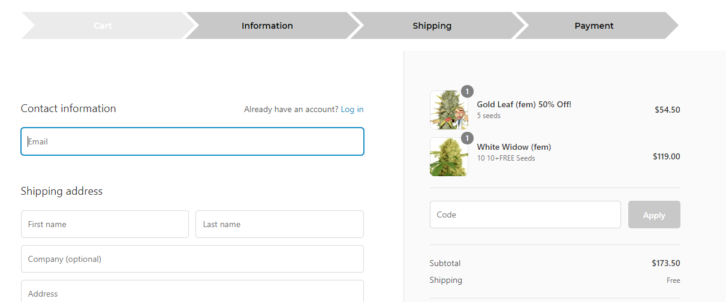
Task: Select the White Widow (fem) product title
Action: (x=514, y=147)
